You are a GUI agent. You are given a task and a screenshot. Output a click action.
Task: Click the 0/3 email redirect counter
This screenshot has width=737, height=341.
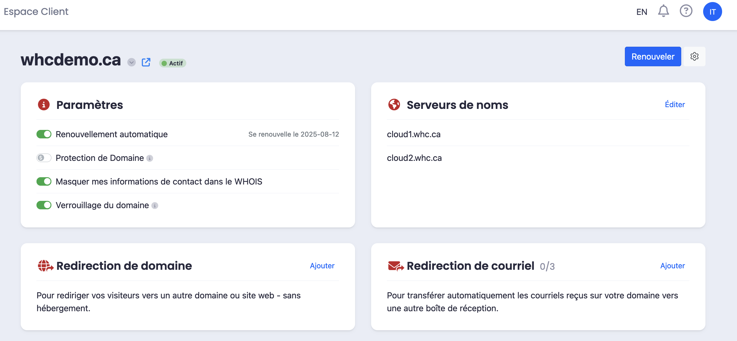tap(547, 266)
